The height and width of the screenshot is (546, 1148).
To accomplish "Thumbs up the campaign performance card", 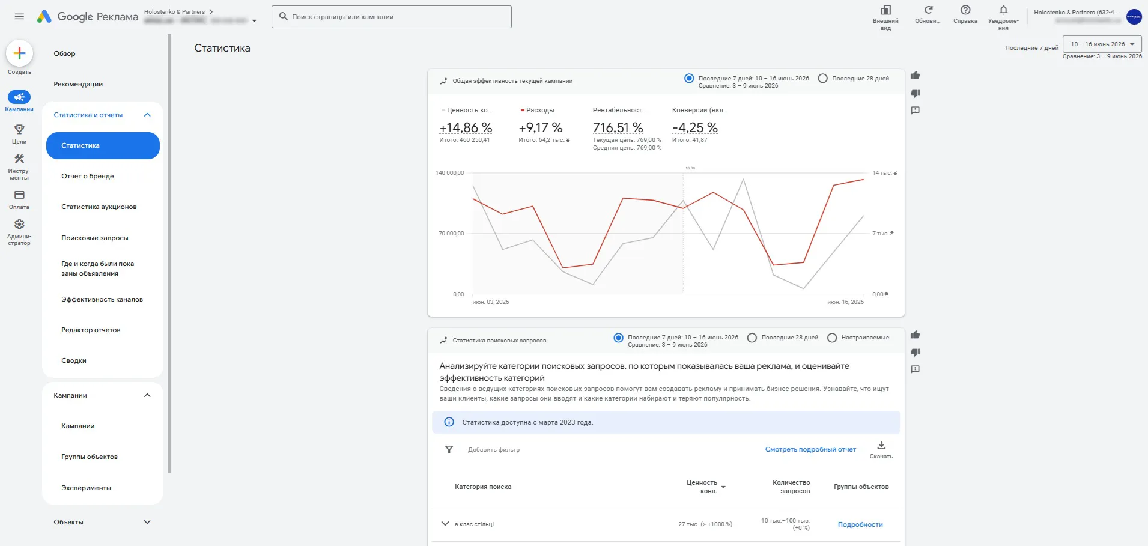I will 915,75.
